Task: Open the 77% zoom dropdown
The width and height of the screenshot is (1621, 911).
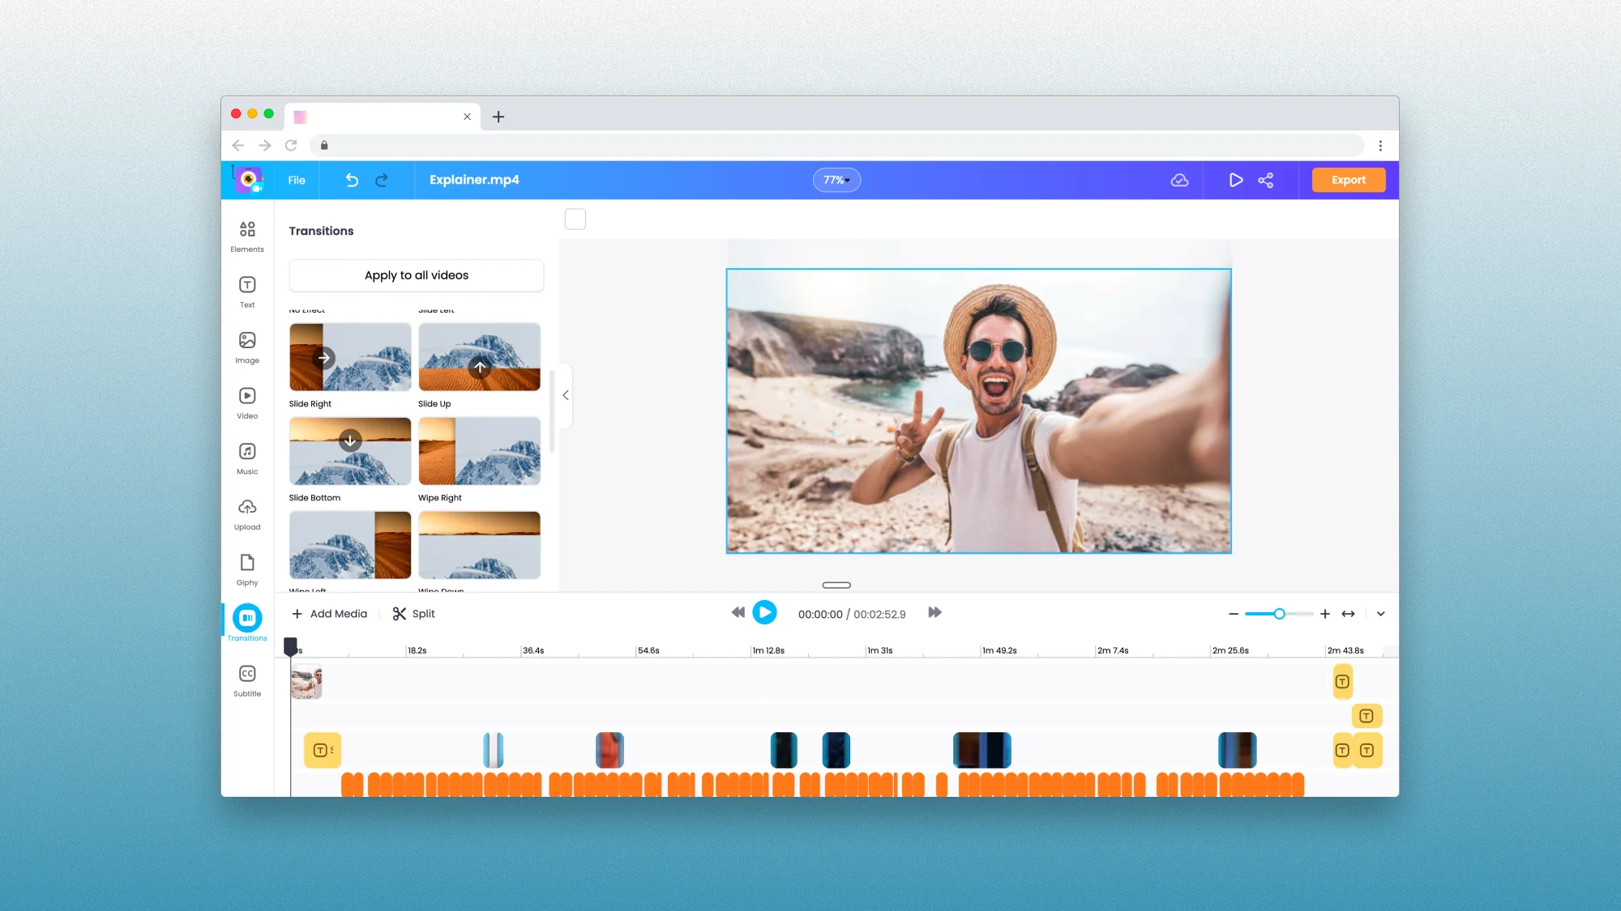Action: pyautogui.click(x=836, y=180)
